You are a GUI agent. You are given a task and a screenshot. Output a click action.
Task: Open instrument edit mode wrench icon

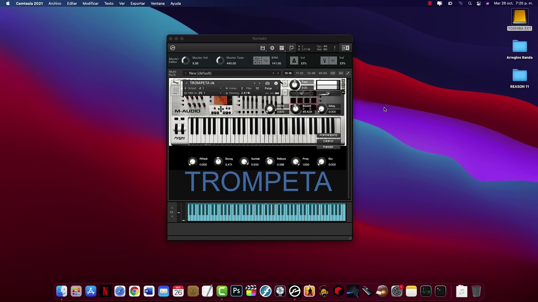click(x=175, y=83)
